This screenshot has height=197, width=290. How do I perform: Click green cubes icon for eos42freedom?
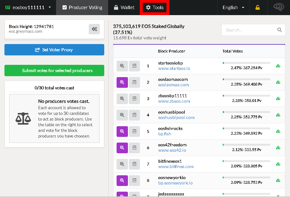click(278, 148)
